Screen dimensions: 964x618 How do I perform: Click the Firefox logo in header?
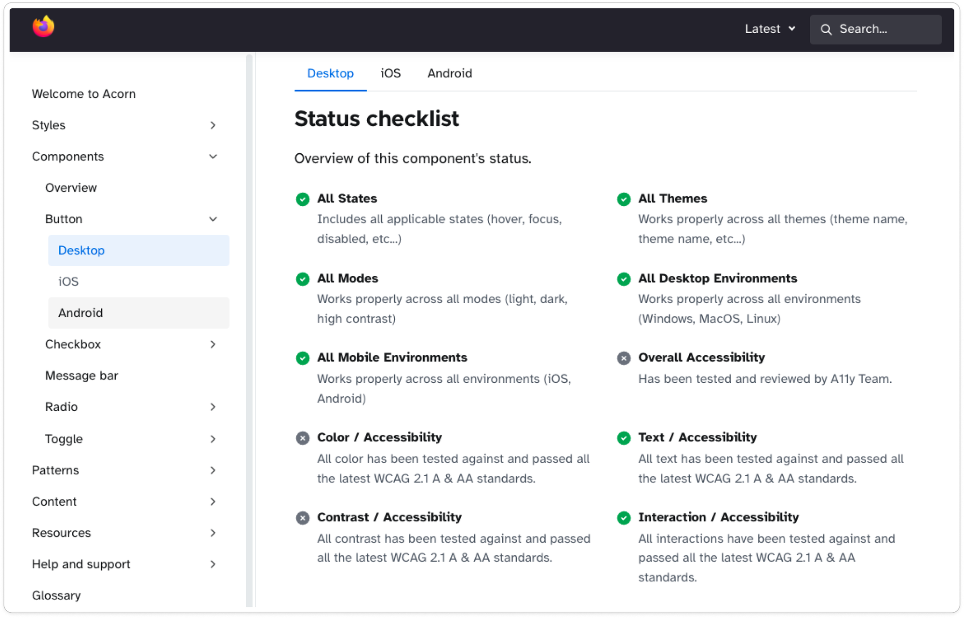click(43, 27)
